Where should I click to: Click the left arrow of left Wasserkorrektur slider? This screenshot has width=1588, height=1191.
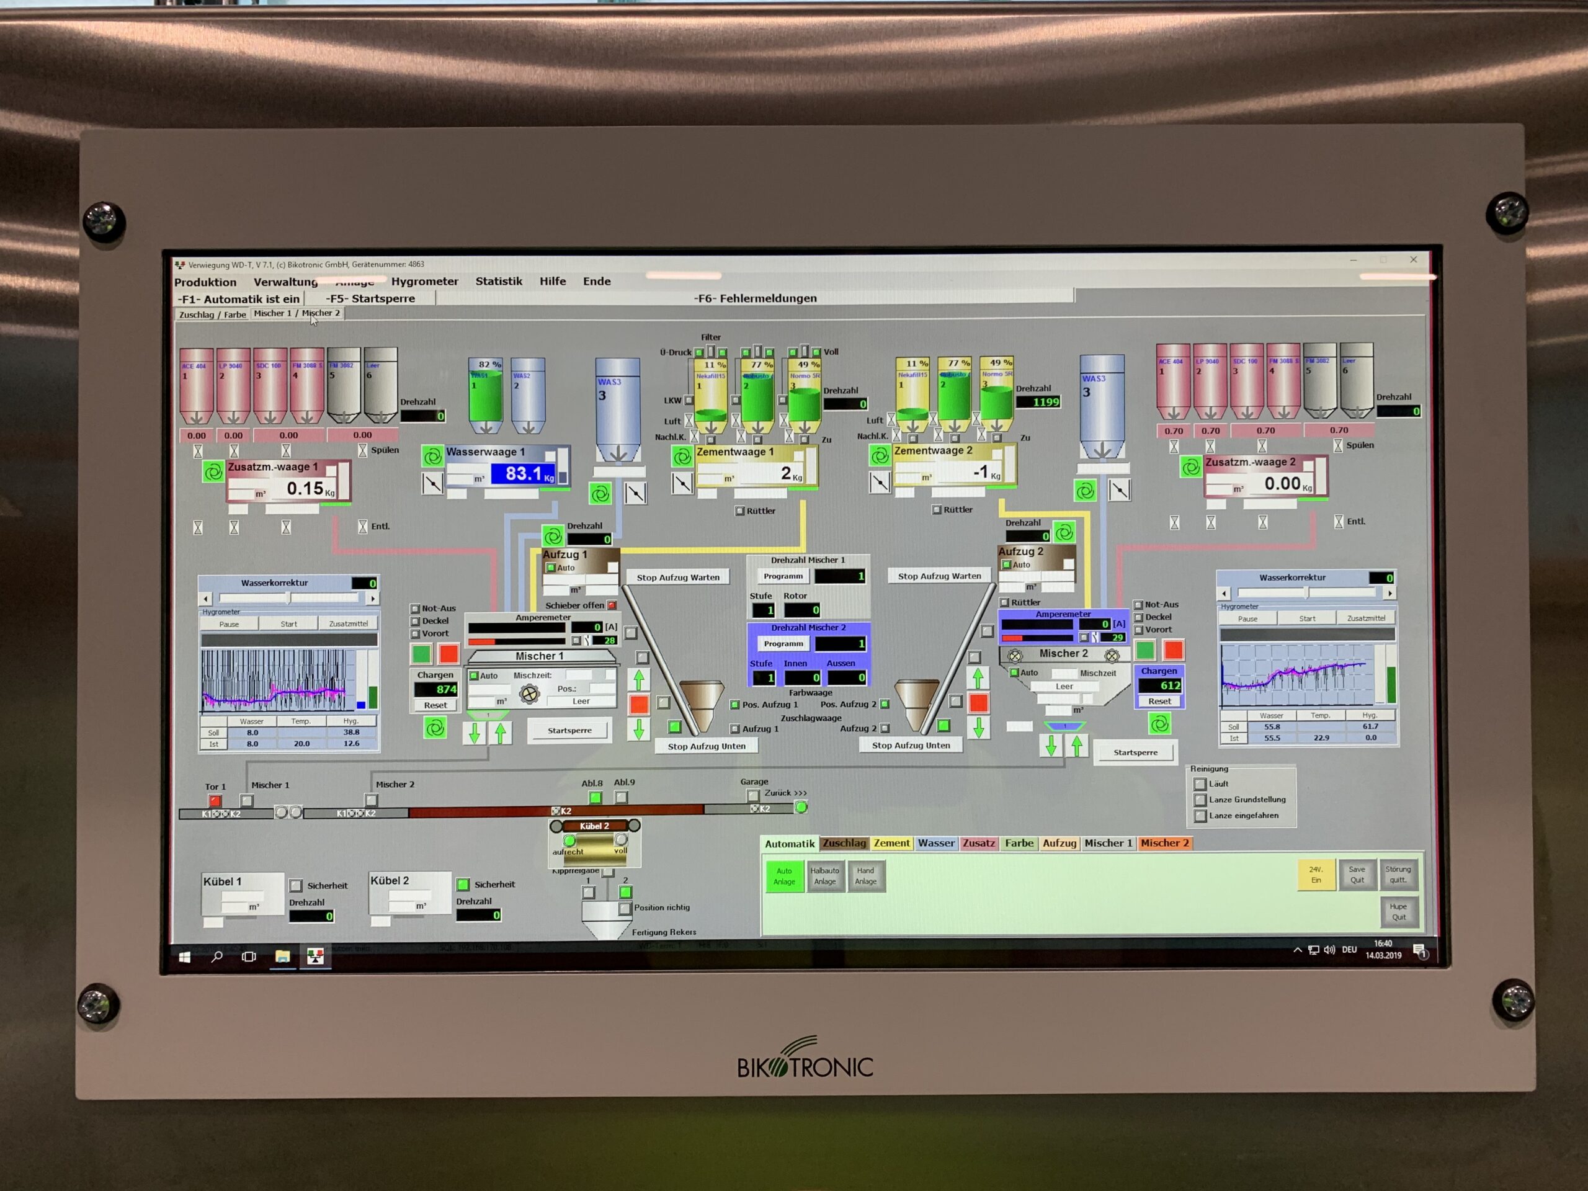[207, 599]
